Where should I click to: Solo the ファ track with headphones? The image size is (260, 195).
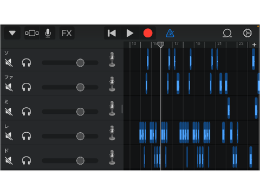[27, 87]
